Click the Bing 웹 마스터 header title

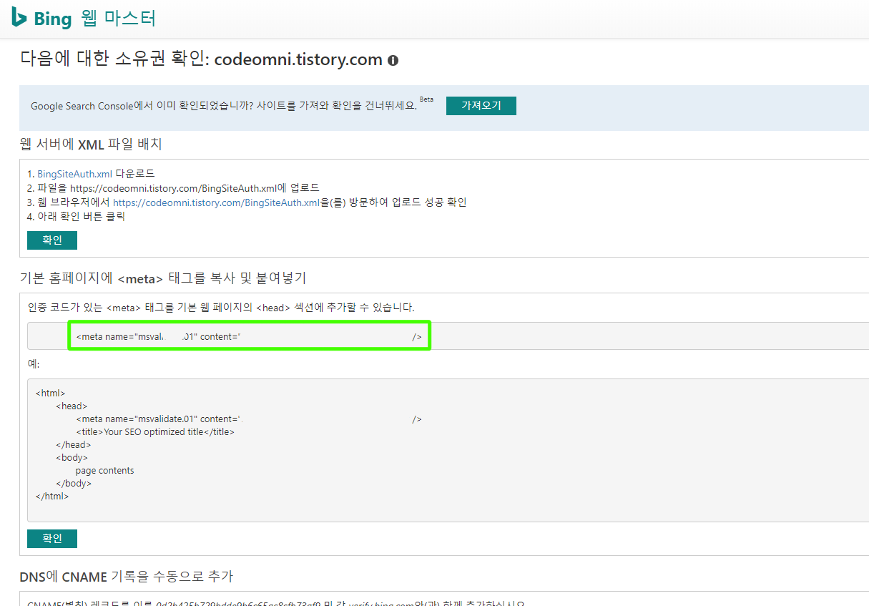click(x=84, y=17)
